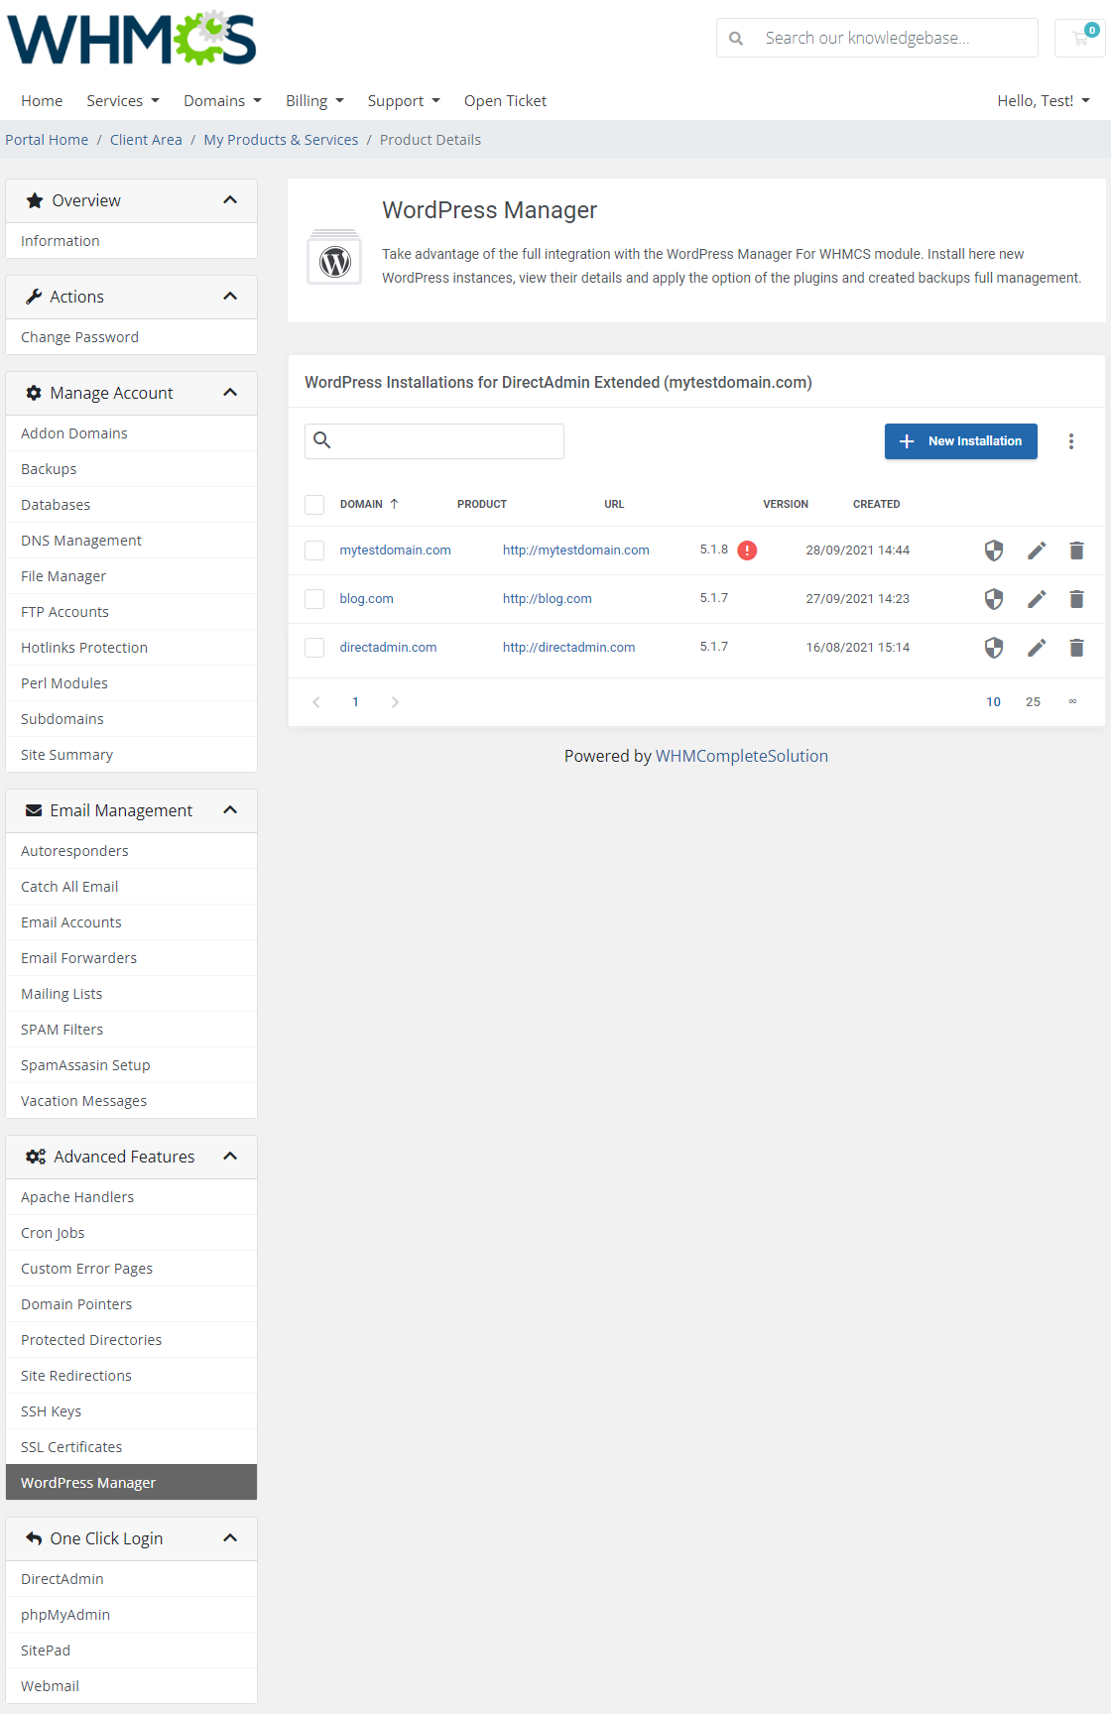Select the directadmin.com row checkbox
Screen dimensions: 1111x1714
click(x=314, y=648)
